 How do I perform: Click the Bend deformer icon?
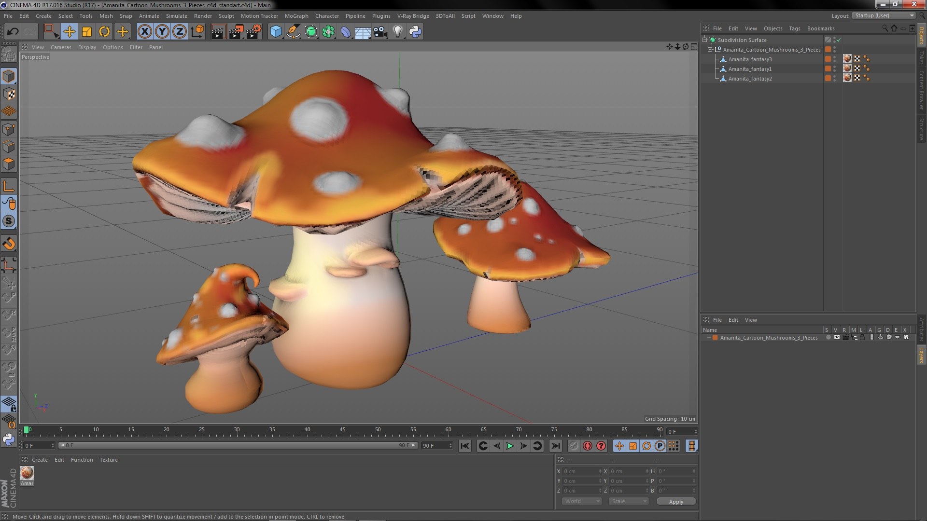pyautogui.click(x=346, y=32)
